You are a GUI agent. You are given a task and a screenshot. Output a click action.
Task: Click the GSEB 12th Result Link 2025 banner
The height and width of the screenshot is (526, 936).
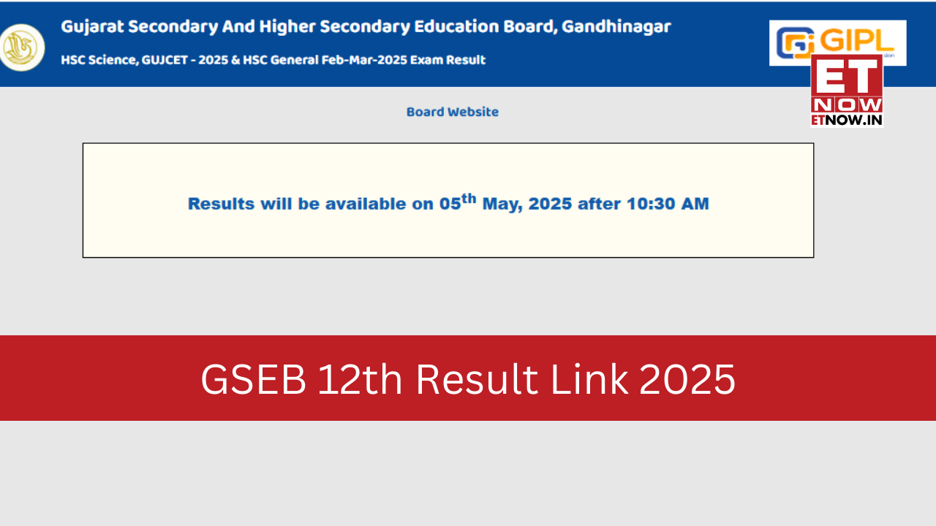[468, 378]
